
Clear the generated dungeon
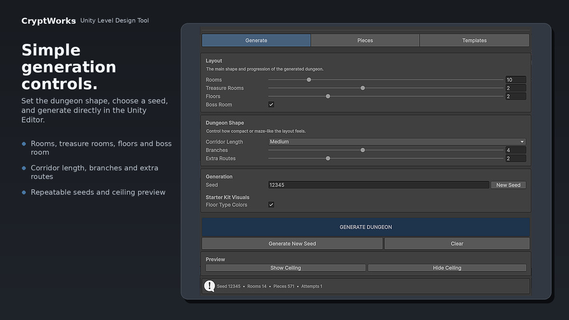point(457,244)
